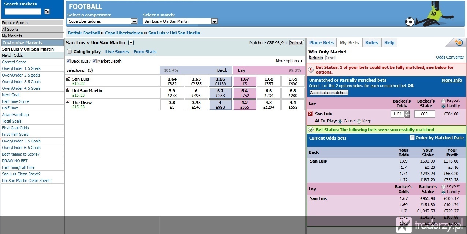Untick the Back & Lay checkbox
The width and height of the screenshot is (467, 234).
pyautogui.click(x=68, y=61)
